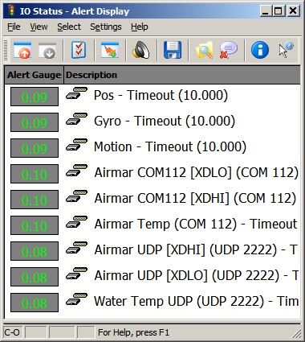The image size is (305, 342).
Task: Click the speech bubble with red X icon
Action: [x=228, y=50]
